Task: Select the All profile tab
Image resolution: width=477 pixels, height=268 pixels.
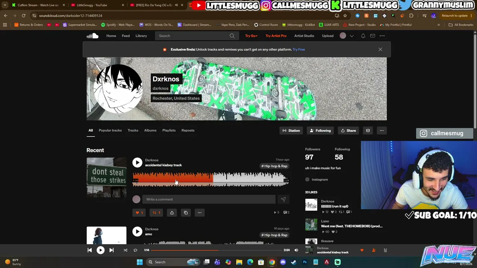Action: (91, 130)
